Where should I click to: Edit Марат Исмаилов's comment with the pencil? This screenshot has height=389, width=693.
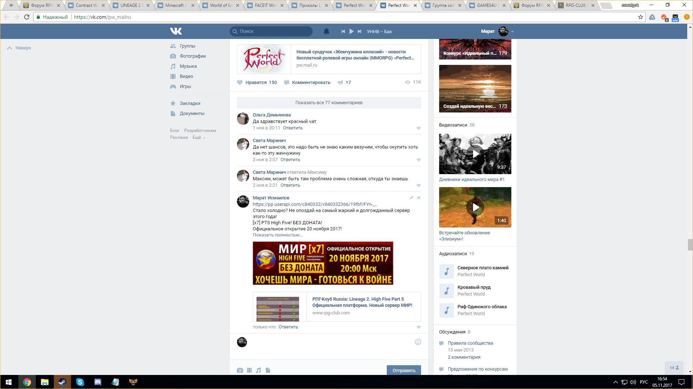(x=411, y=198)
